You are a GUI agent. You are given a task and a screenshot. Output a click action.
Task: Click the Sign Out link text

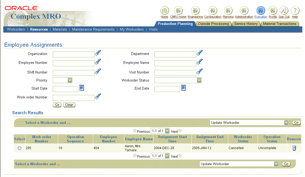coord(284,17)
